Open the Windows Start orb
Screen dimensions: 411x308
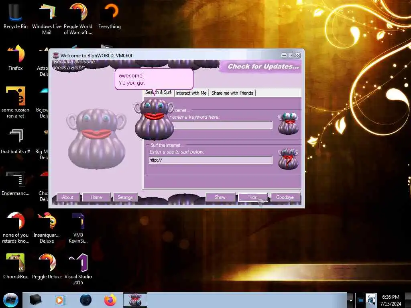10,300
